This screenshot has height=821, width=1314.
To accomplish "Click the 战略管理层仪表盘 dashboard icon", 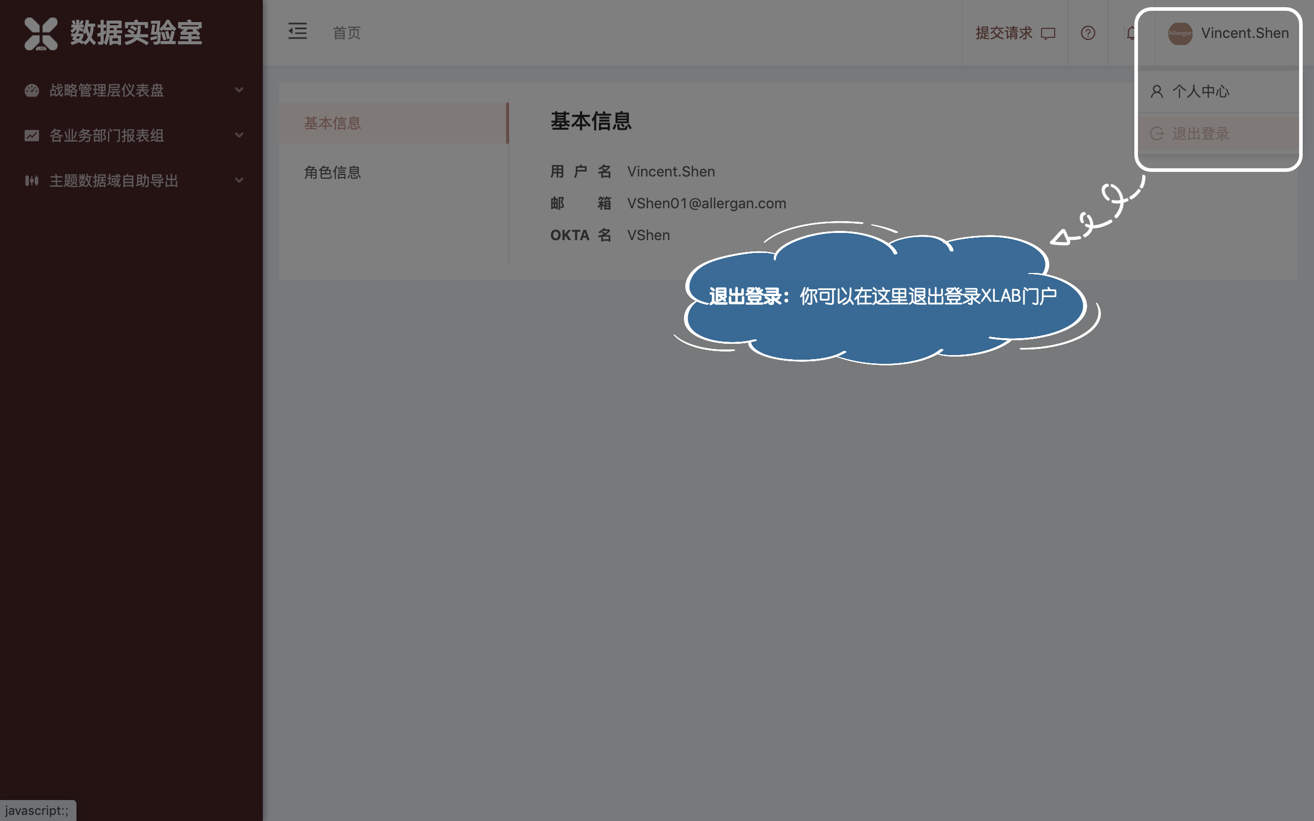I will tap(31, 90).
